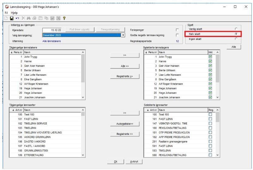Click Registrerte >> button for wage types
This screenshot has height=170, width=253.
pyautogui.click(x=124, y=134)
